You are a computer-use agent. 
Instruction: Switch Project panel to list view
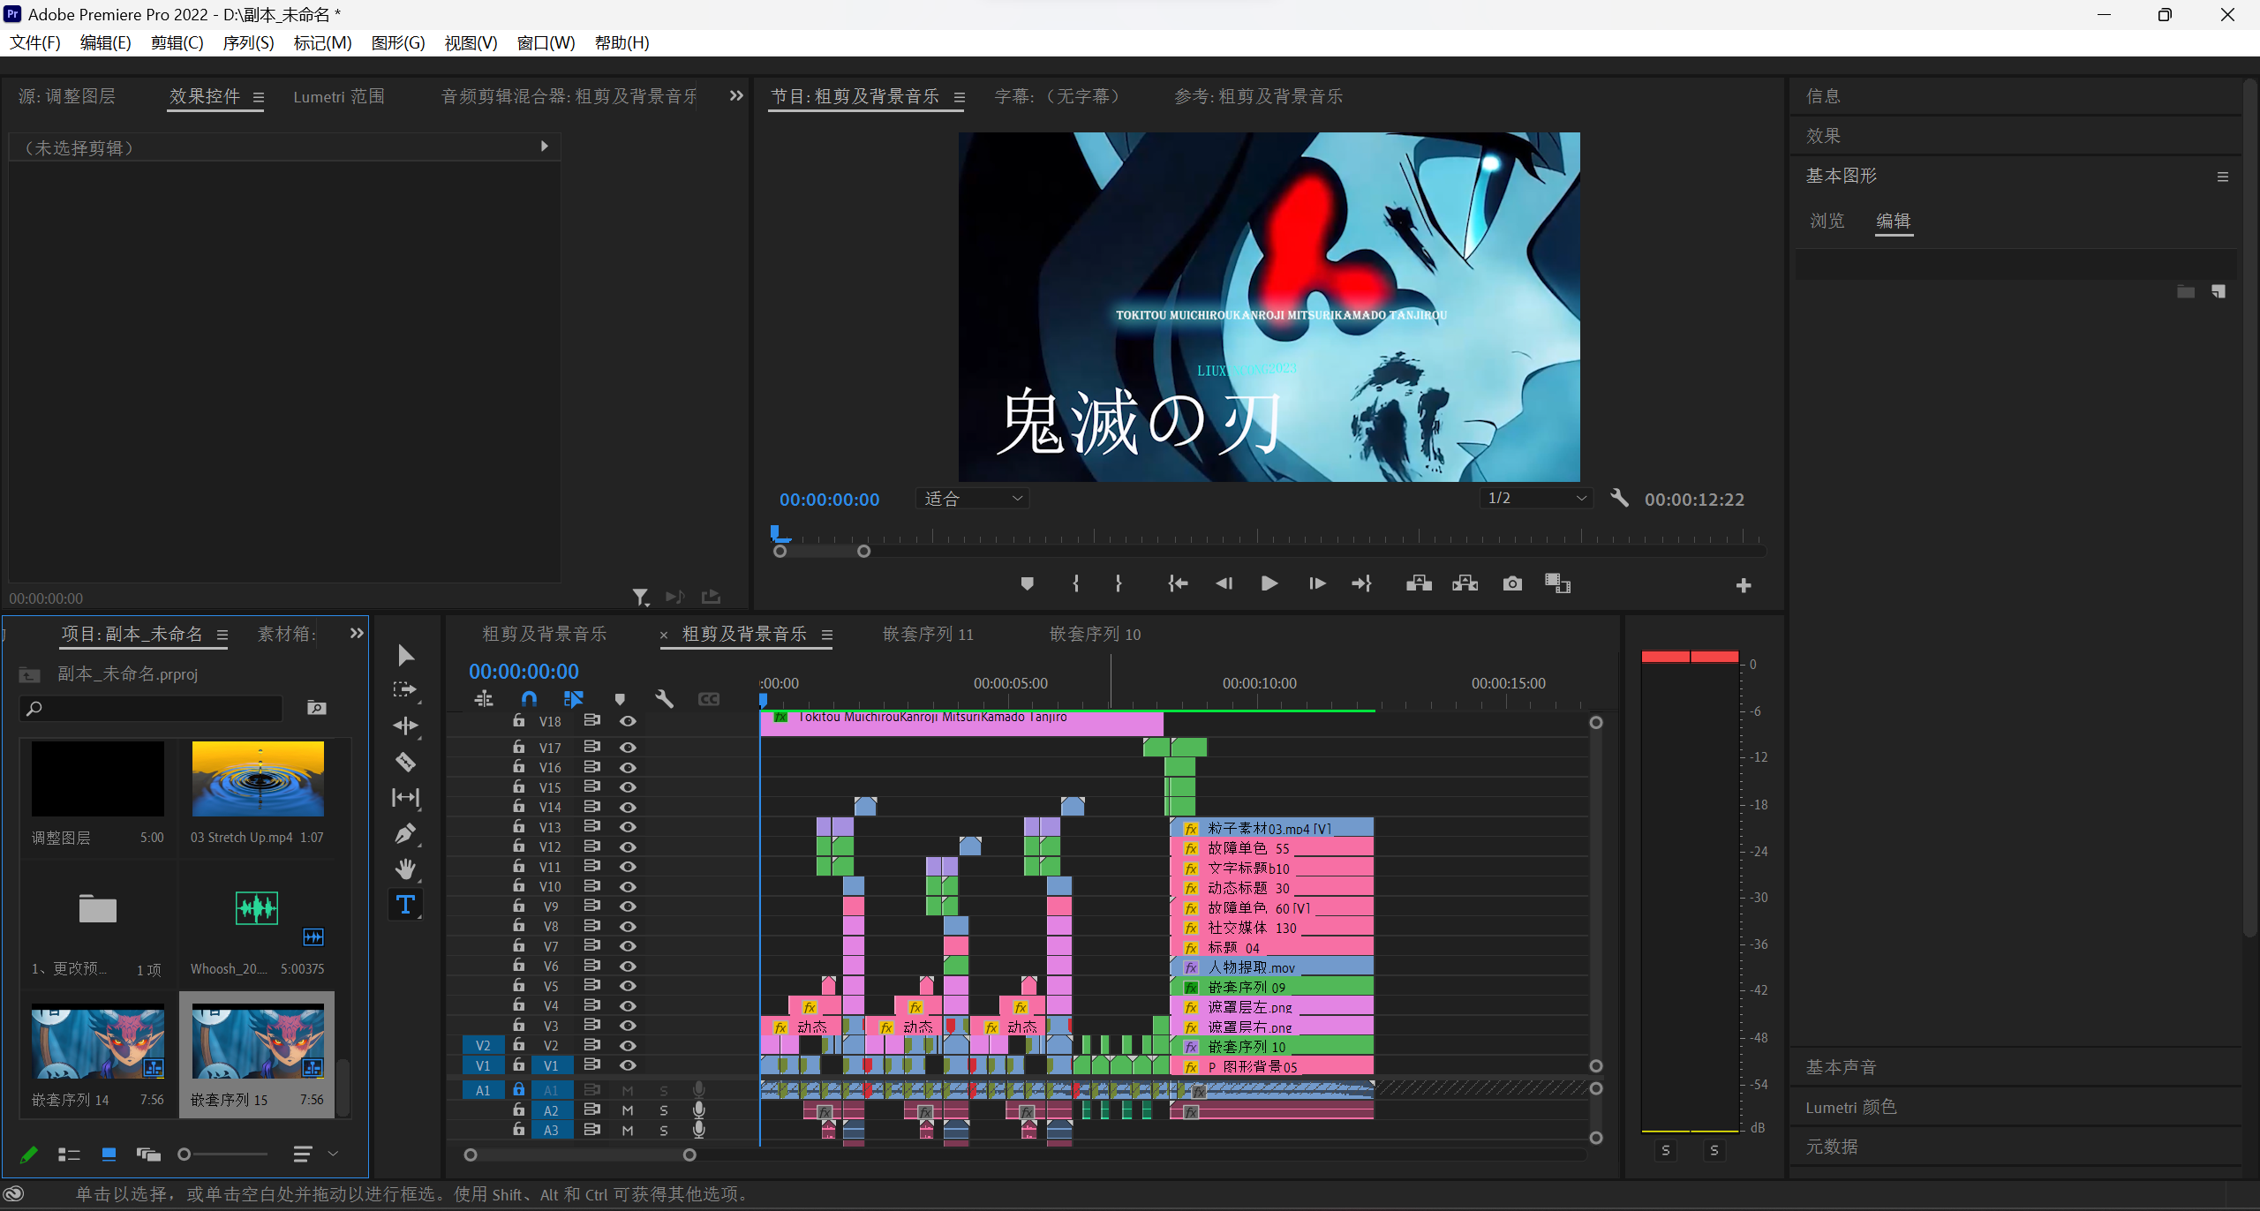(x=69, y=1154)
